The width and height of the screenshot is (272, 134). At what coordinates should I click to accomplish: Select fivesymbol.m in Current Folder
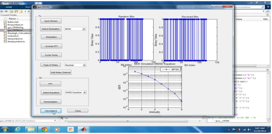pos(15,25)
